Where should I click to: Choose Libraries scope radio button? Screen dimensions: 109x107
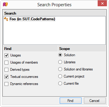tap(60, 62)
